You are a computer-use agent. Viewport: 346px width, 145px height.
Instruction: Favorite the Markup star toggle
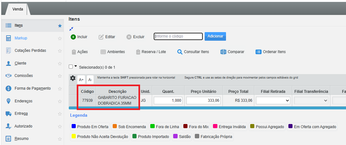coord(60,38)
